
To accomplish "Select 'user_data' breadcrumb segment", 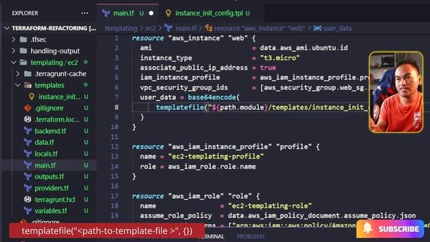I will click(337, 28).
